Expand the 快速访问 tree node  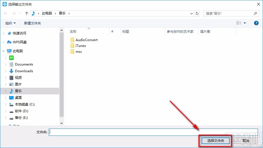(4, 33)
